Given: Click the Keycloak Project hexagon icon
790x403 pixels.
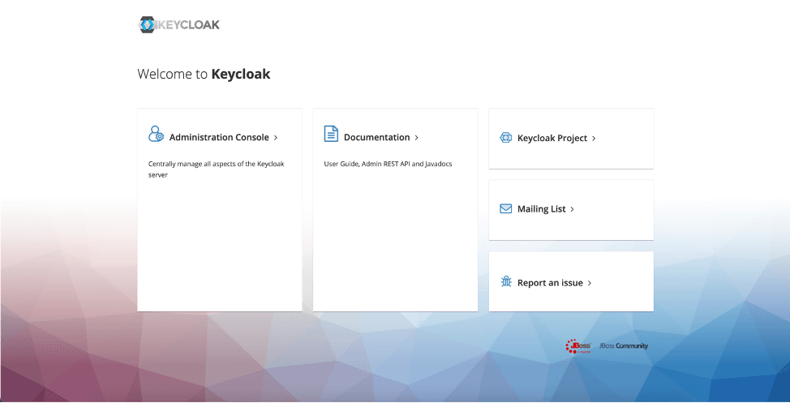Looking at the screenshot, I should click(506, 138).
